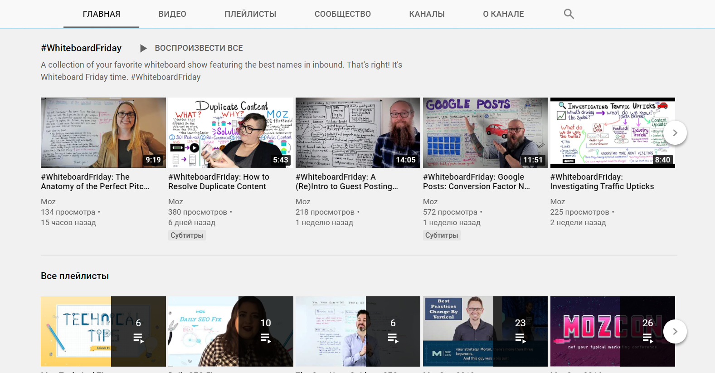Open video title How to Resolve Duplicate Content
This screenshot has height=373, width=715.
pyautogui.click(x=219, y=182)
